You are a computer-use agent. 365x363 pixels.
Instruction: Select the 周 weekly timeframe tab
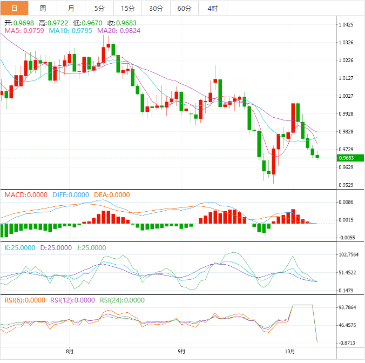(x=43, y=8)
